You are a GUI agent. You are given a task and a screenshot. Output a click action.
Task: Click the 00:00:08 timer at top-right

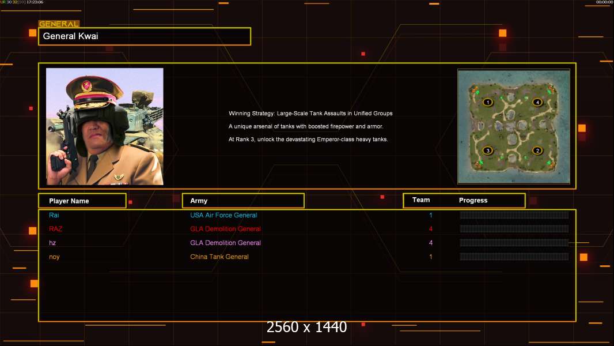click(604, 2)
